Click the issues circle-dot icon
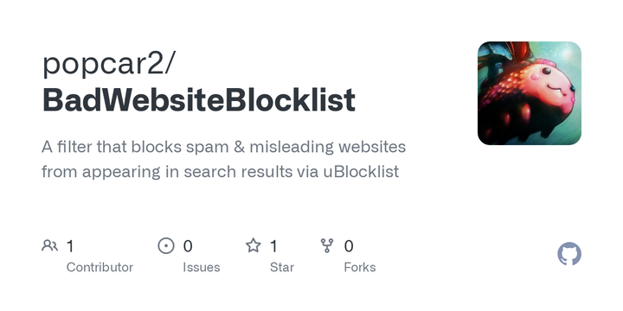The image size is (623, 311). (x=166, y=246)
